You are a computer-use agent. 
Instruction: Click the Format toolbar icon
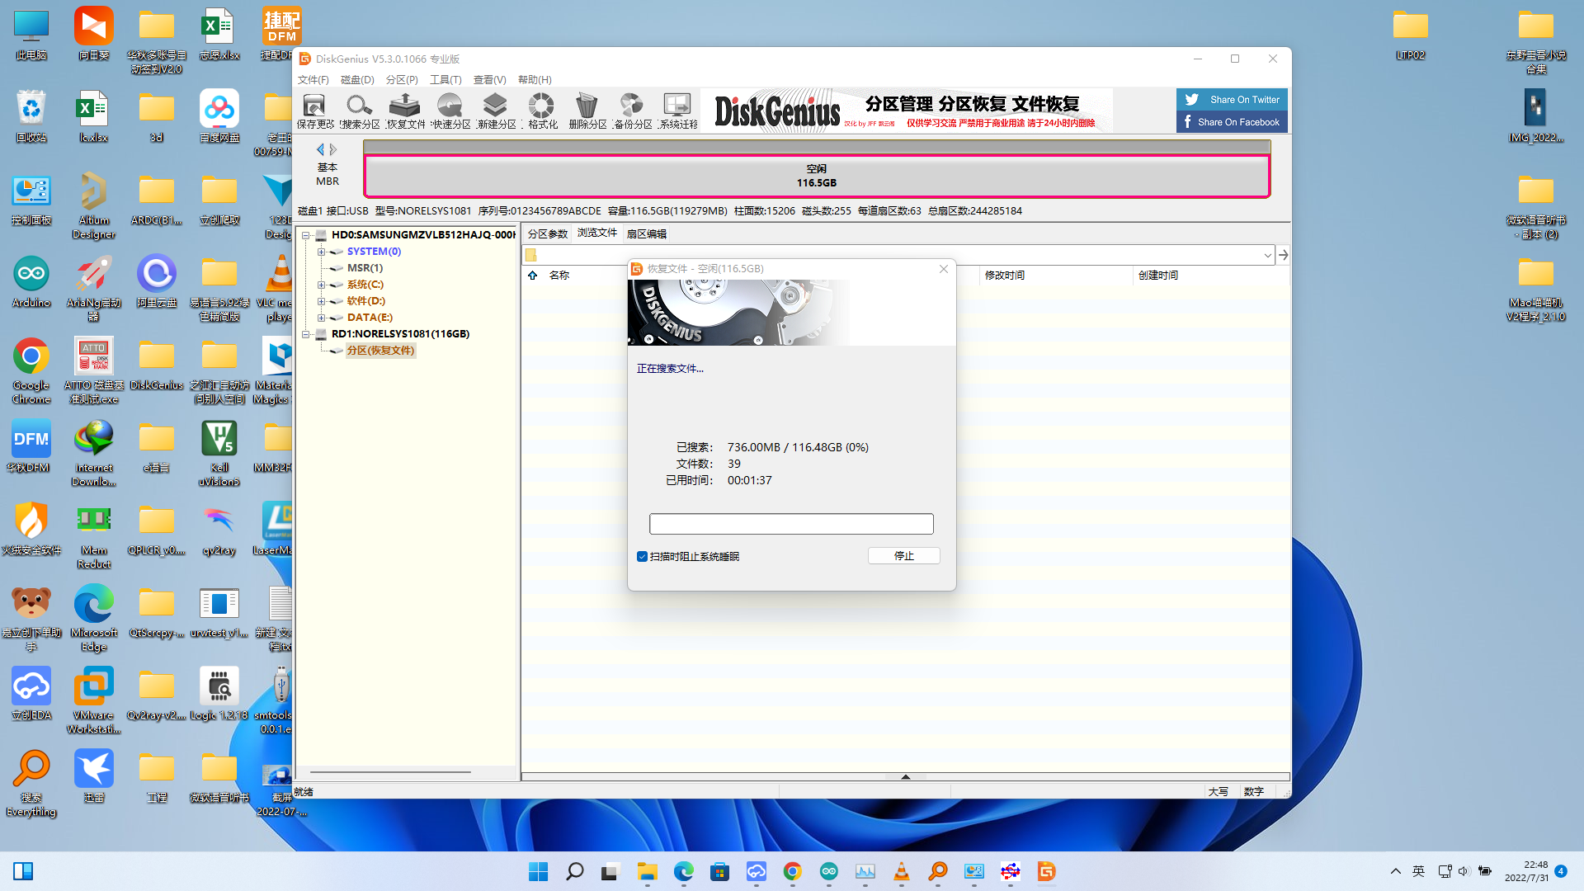point(542,111)
